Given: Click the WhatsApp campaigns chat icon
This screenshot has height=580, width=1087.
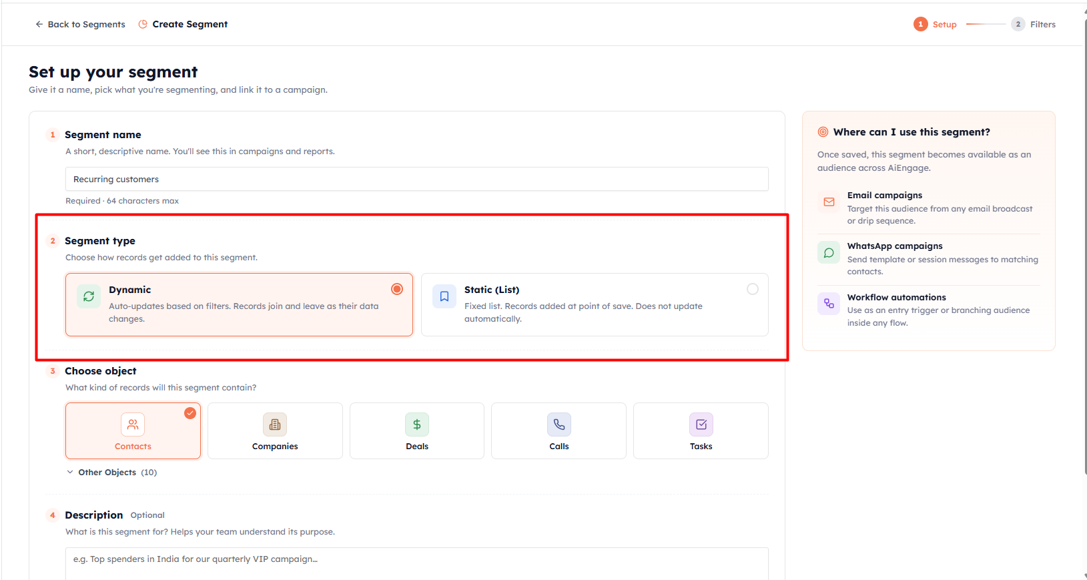Looking at the screenshot, I should (829, 253).
